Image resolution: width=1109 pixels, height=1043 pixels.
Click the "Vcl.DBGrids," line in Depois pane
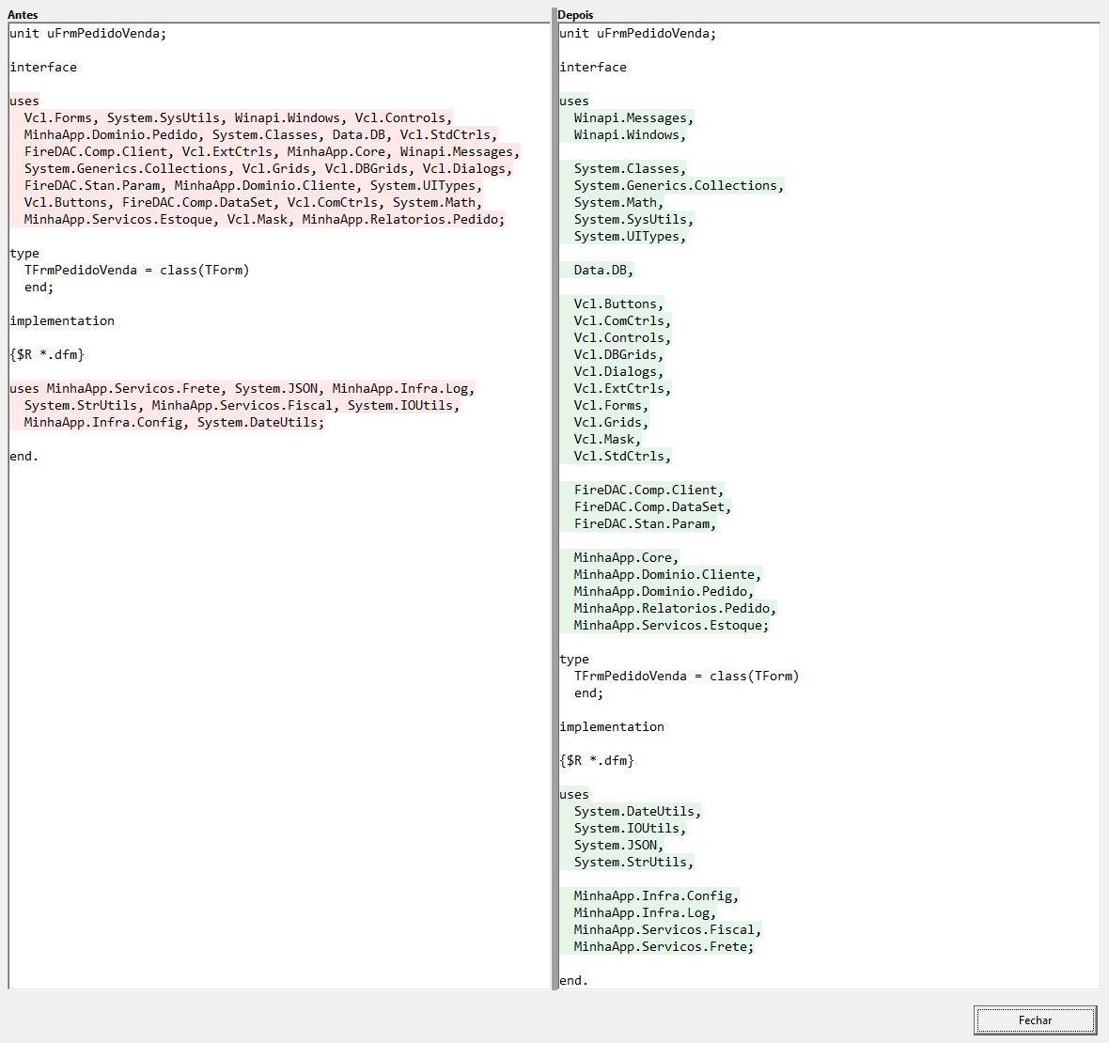(618, 355)
